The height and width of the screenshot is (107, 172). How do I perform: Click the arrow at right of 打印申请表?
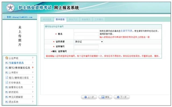coord(33,82)
